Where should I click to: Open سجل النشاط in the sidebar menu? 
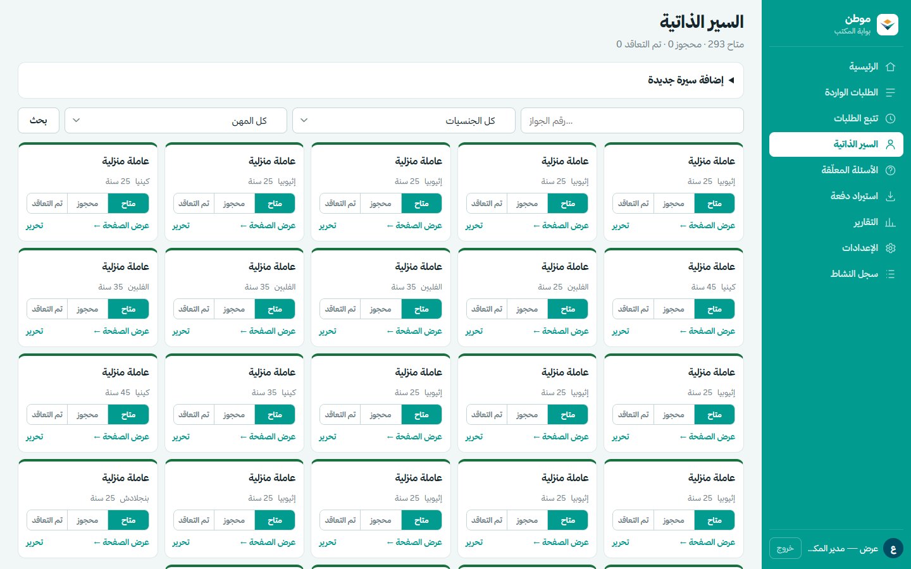pos(836,274)
